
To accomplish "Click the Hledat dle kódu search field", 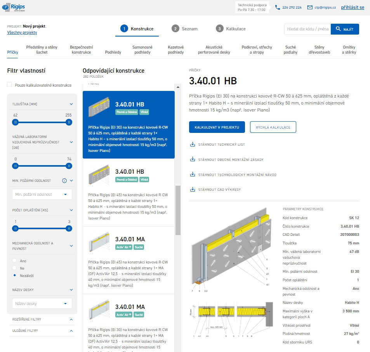I will pos(307,29).
